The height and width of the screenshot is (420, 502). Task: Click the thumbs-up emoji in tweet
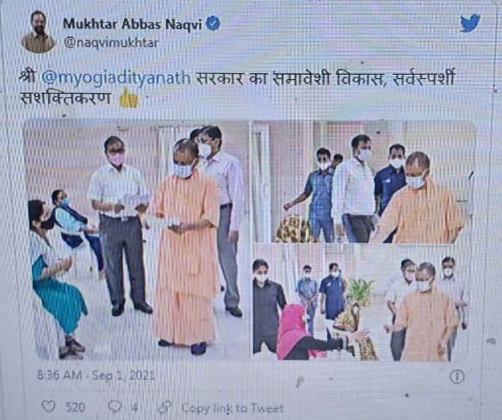coord(128,97)
